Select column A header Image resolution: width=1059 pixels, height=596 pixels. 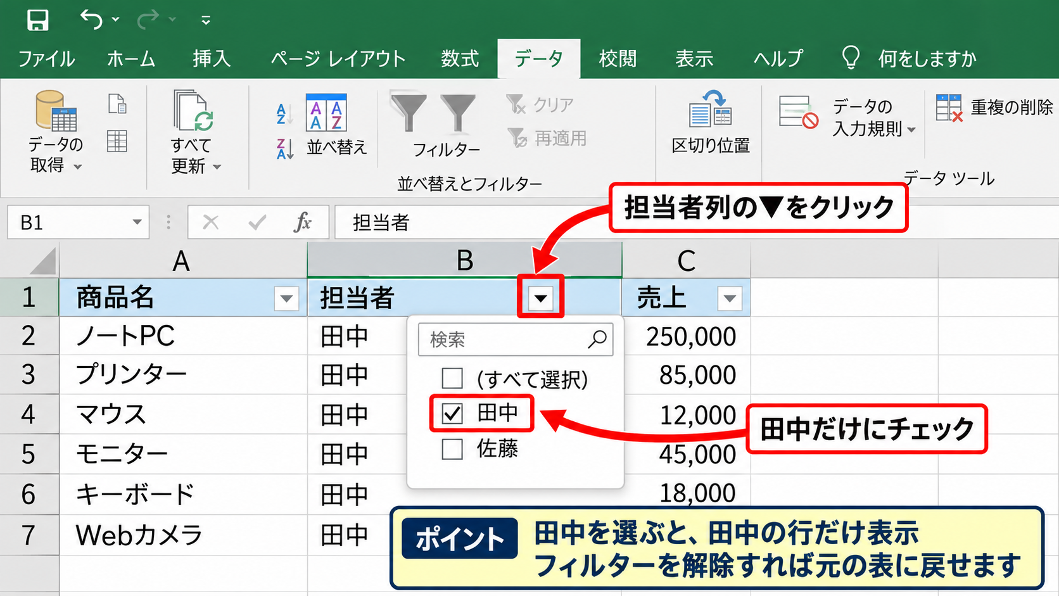coord(182,260)
